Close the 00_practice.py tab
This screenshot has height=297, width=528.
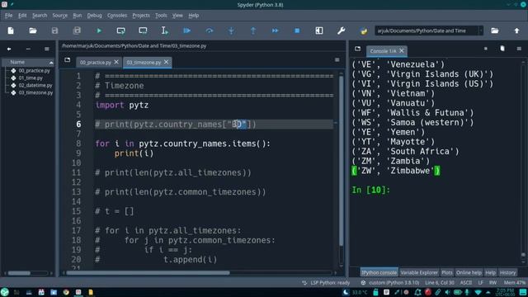(x=116, y=62)
